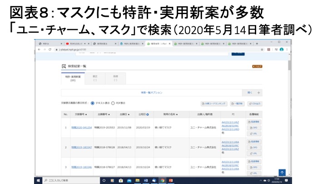Open URL button for result row 2
327x184 pixels.
254,154
